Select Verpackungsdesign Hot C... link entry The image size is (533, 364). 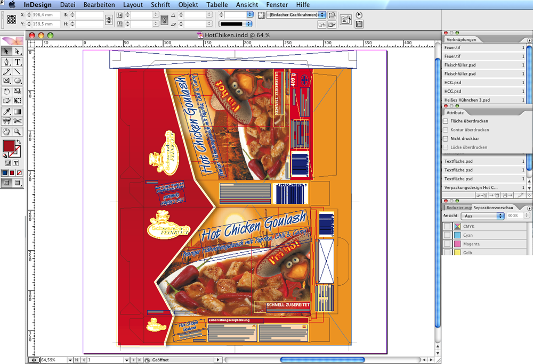(471, 187)
